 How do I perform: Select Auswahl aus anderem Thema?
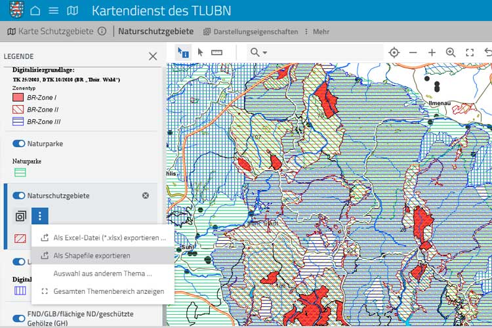click(103, 274)
